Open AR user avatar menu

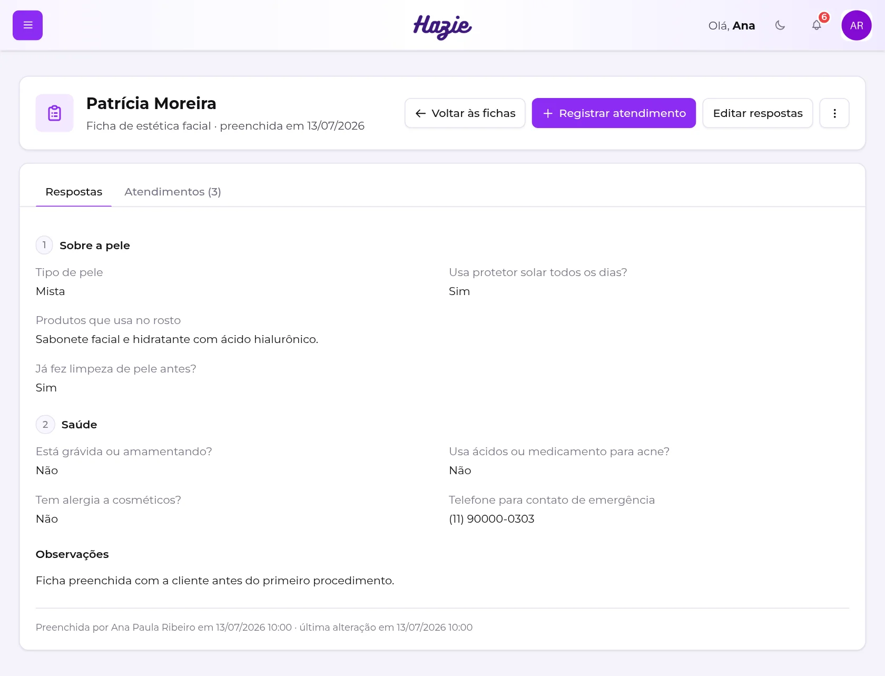[857, 25]
